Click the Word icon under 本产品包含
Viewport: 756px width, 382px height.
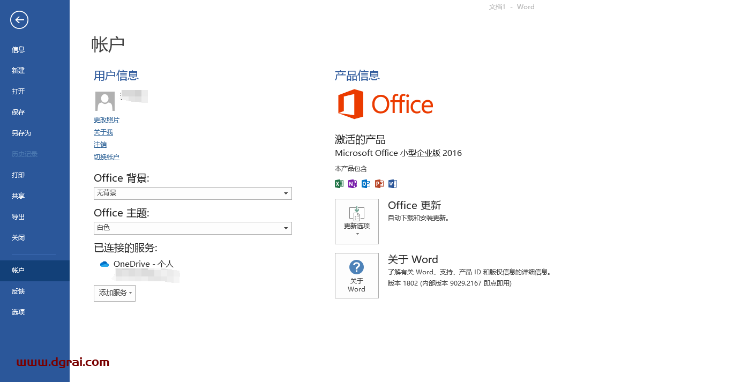point(393,184)
